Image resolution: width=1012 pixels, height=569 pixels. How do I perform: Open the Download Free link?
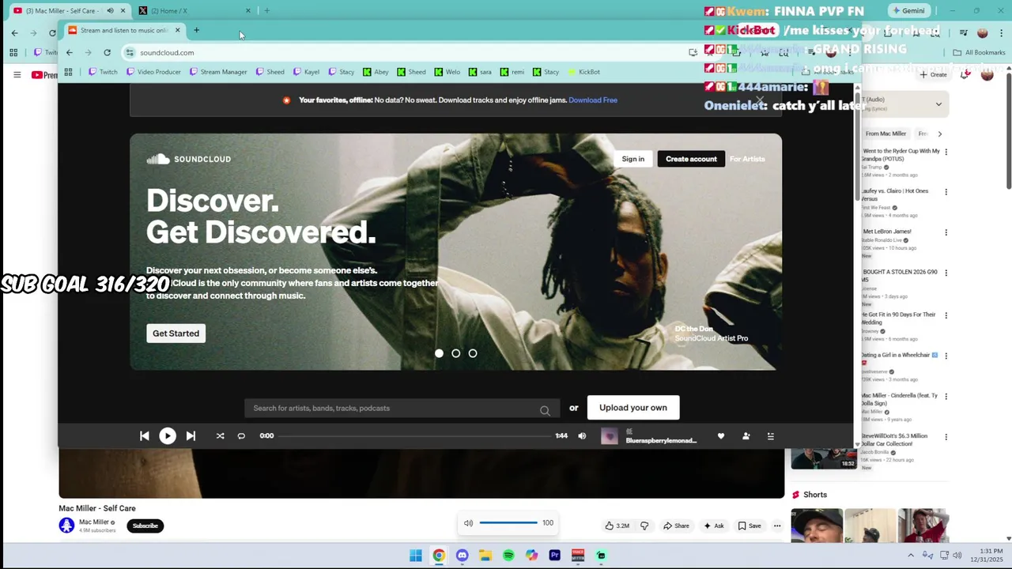point(593,100)
